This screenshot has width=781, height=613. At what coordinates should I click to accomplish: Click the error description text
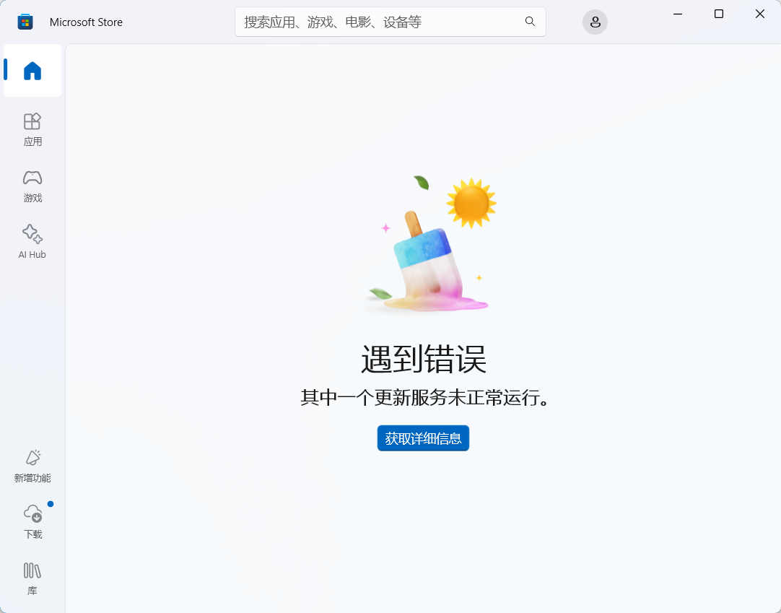tap(423, 398)
